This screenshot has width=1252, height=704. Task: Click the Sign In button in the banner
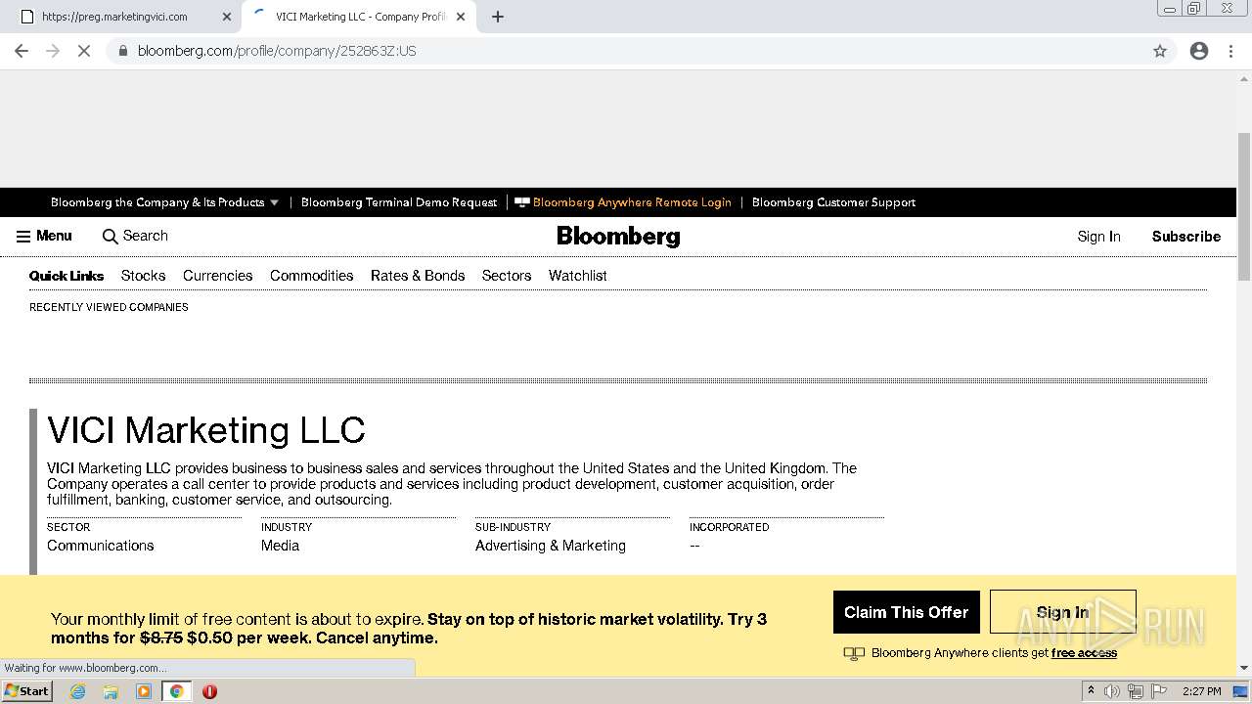click(x=1062, y=612)
